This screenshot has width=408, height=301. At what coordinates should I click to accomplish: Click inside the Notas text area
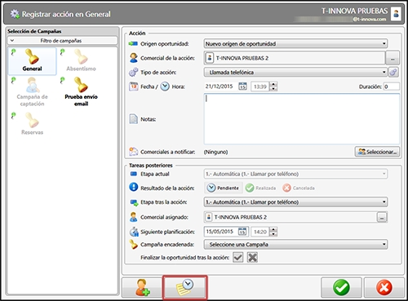point(302,119)
